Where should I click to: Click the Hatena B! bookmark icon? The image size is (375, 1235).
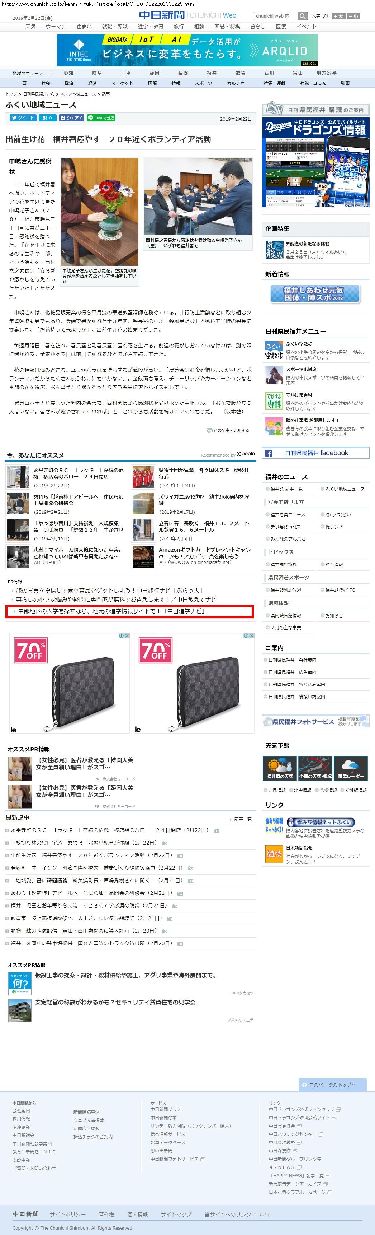click(47, 117)
